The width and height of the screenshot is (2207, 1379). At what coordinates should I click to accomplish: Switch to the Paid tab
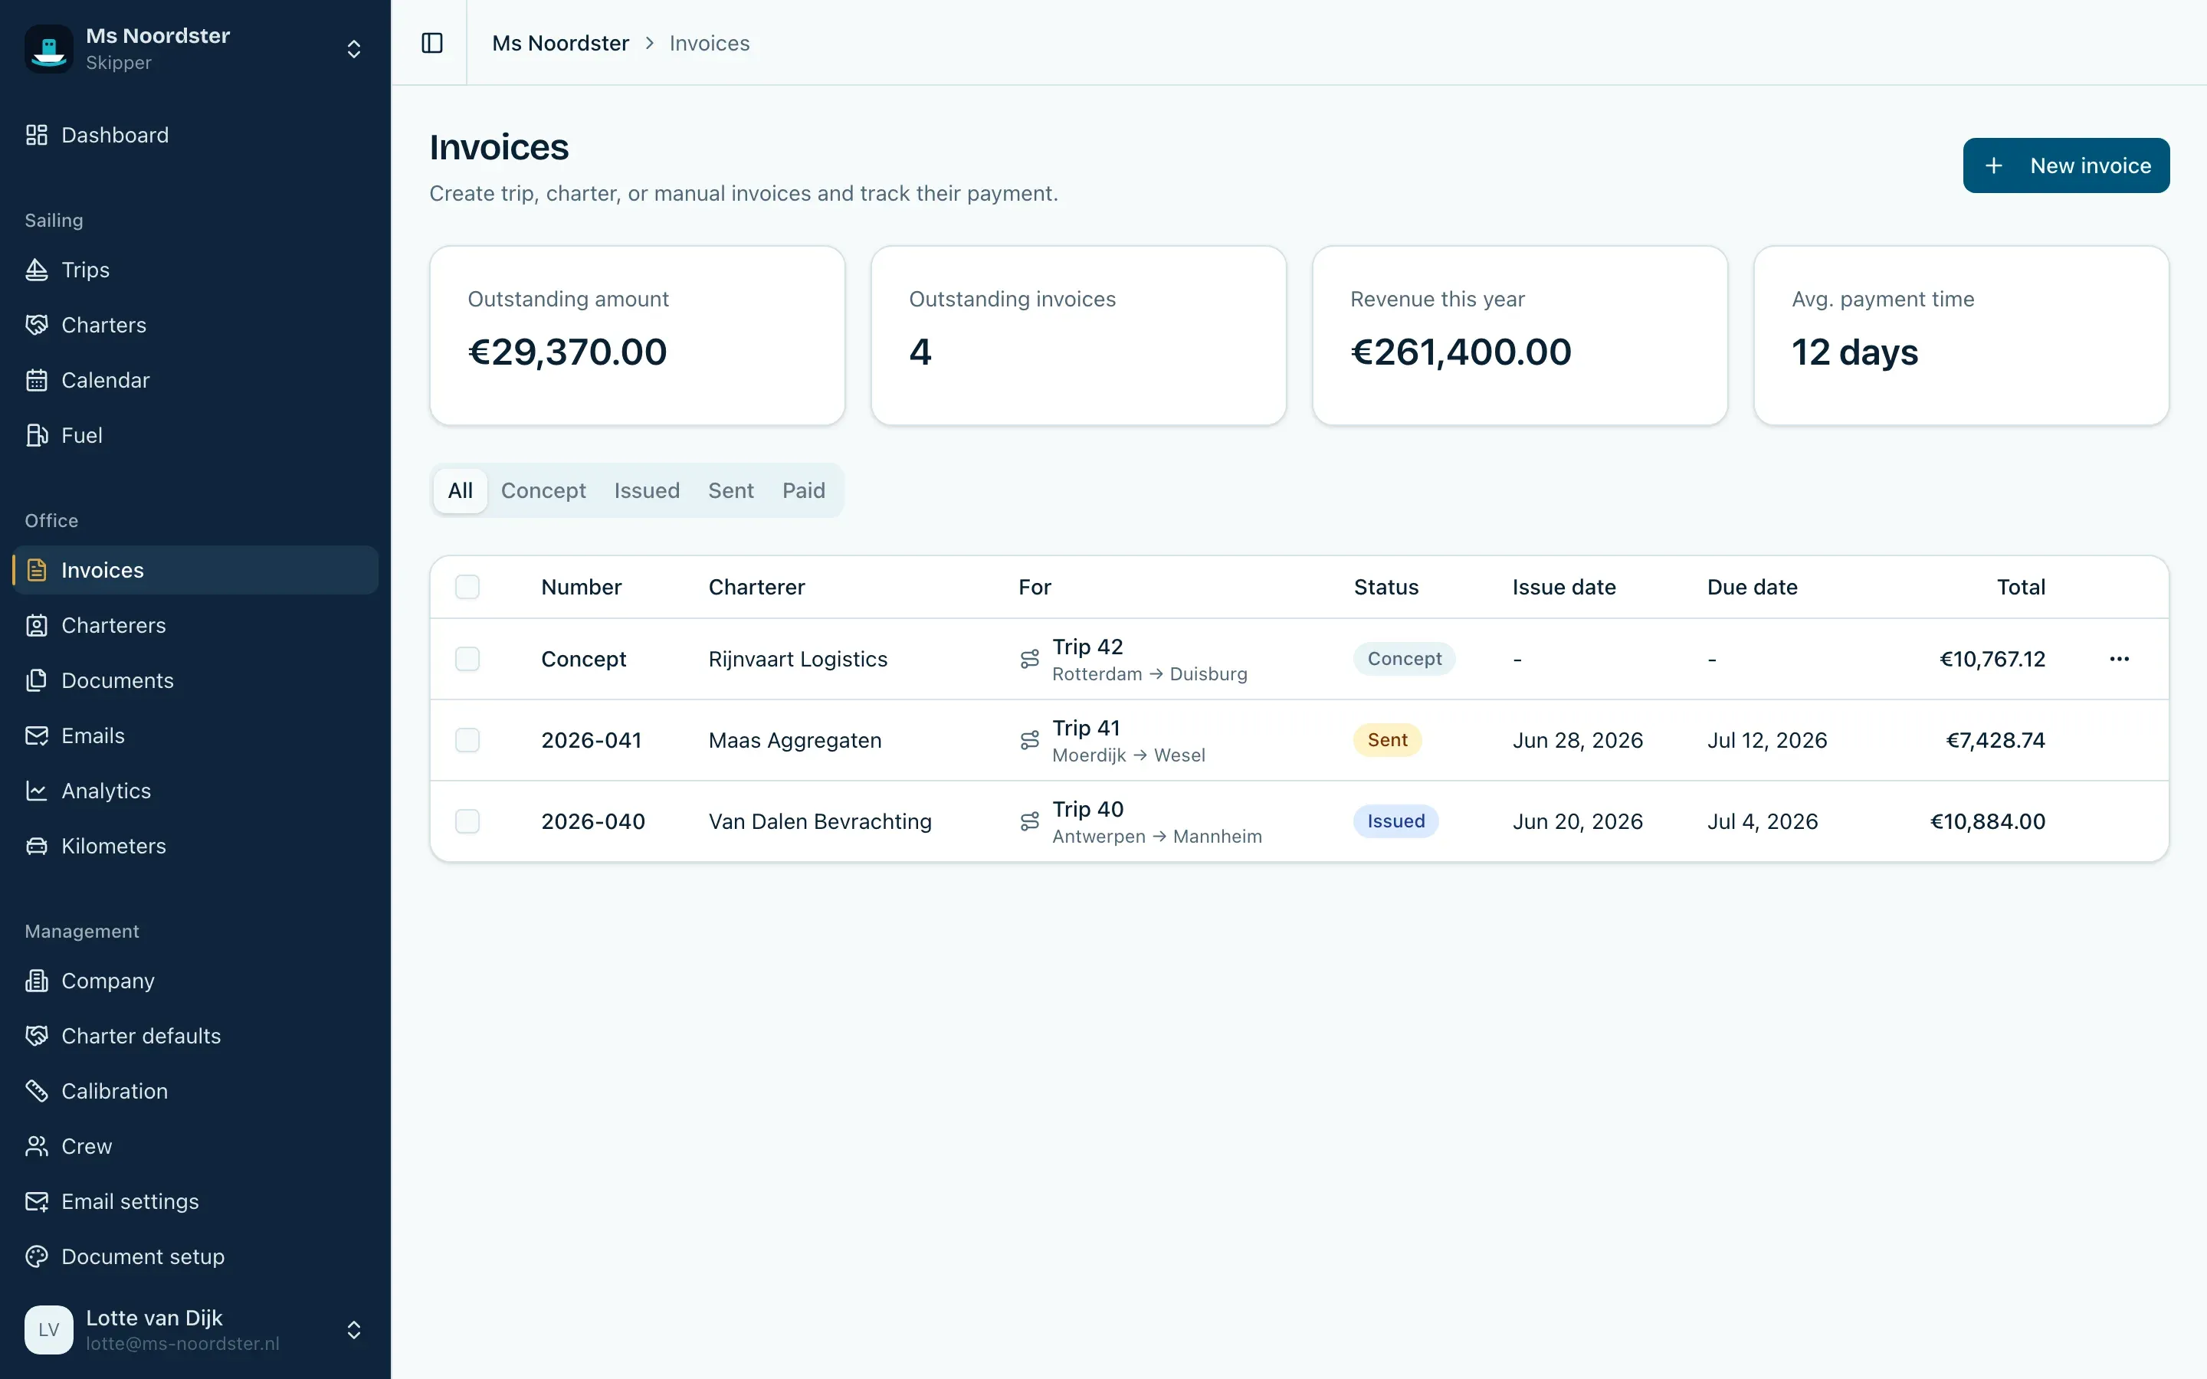point(803,490)
